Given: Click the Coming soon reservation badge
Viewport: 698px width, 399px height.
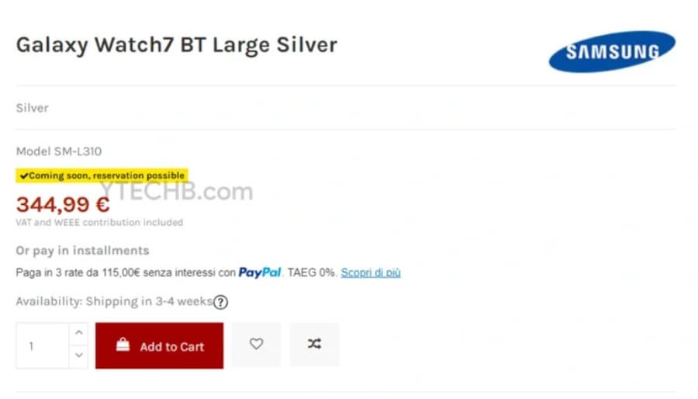Looking at the screenshot, I should (x=102, y=175).
